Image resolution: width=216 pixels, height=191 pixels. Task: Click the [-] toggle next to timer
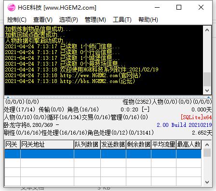pos(146,109)
